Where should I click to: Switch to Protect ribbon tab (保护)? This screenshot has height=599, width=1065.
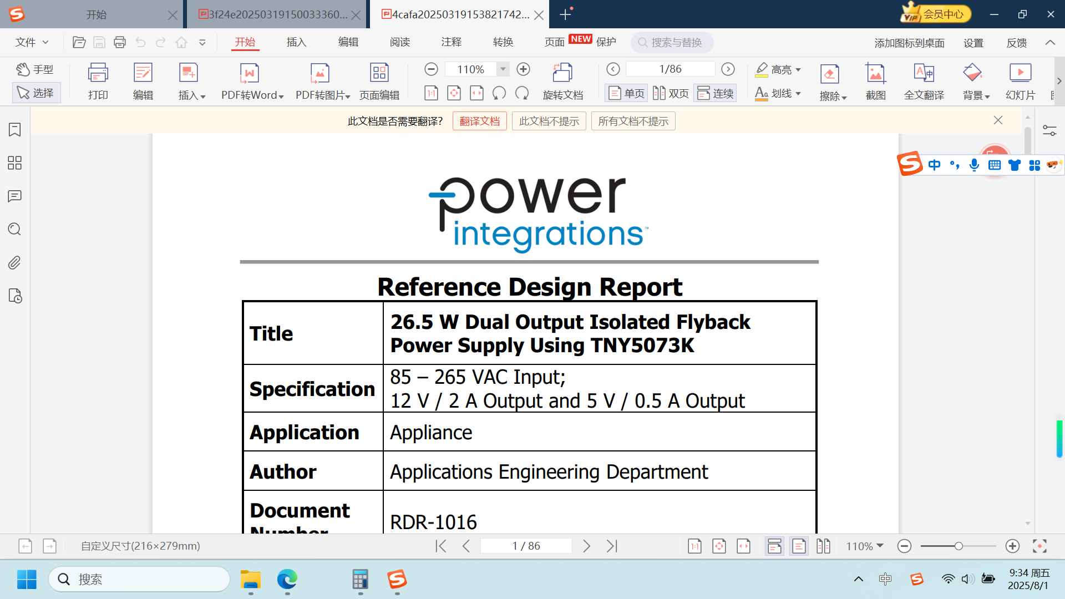(x=606, y=42)
